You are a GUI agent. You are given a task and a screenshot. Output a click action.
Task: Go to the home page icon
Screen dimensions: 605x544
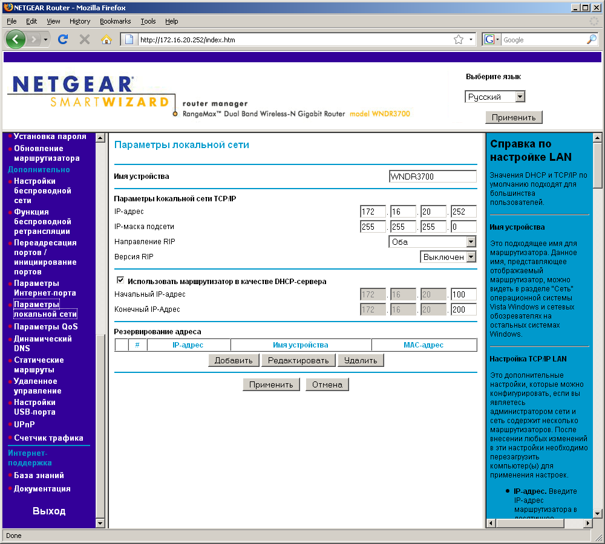106,39
